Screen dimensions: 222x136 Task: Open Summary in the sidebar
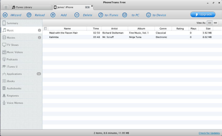click(x=21, y=23)
